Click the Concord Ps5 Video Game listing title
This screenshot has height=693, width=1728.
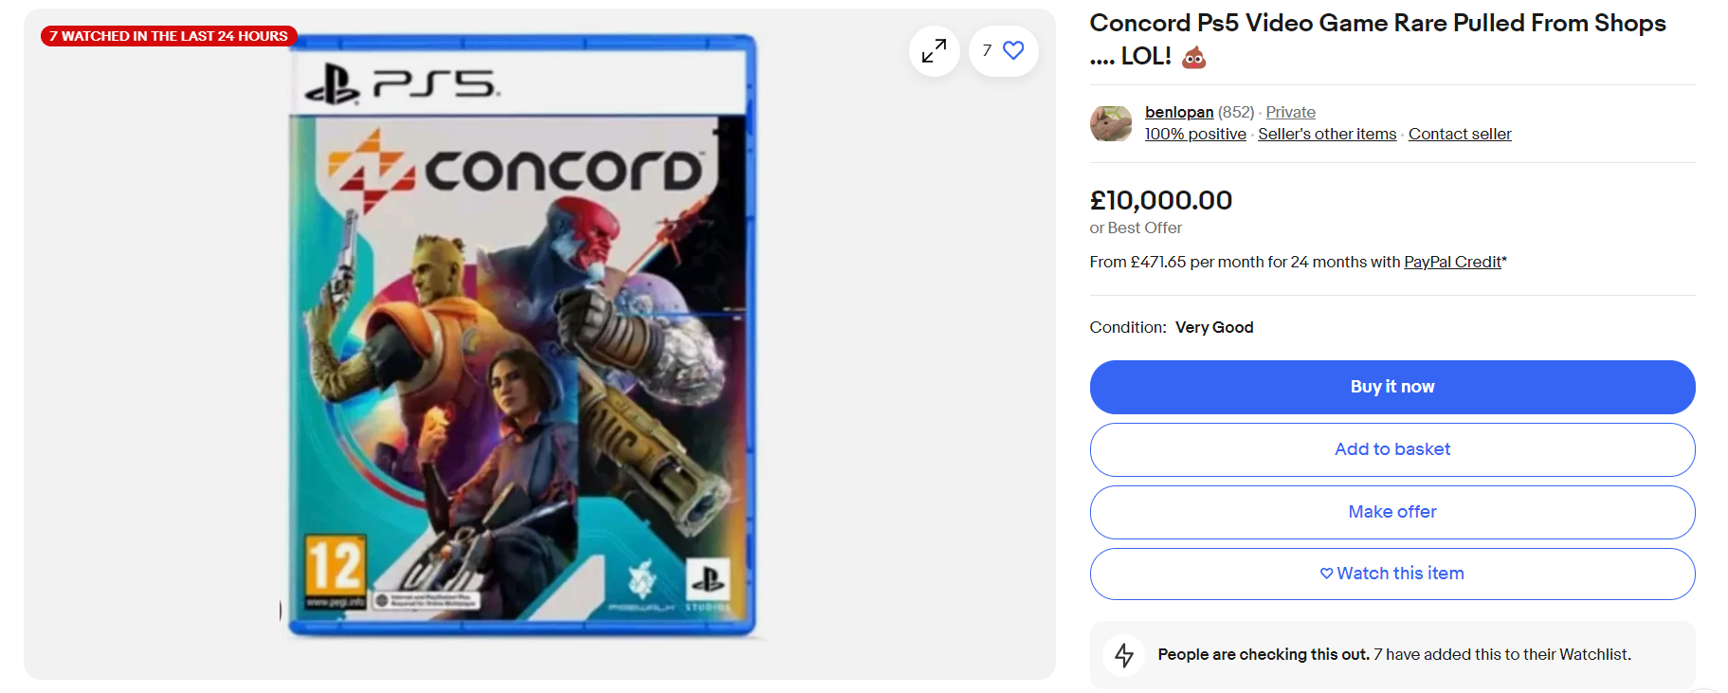point(1376,24)
